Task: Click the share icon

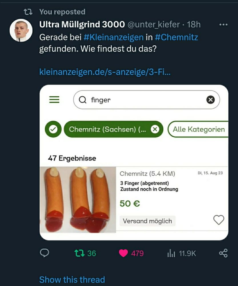Action: tap(223, 253)
